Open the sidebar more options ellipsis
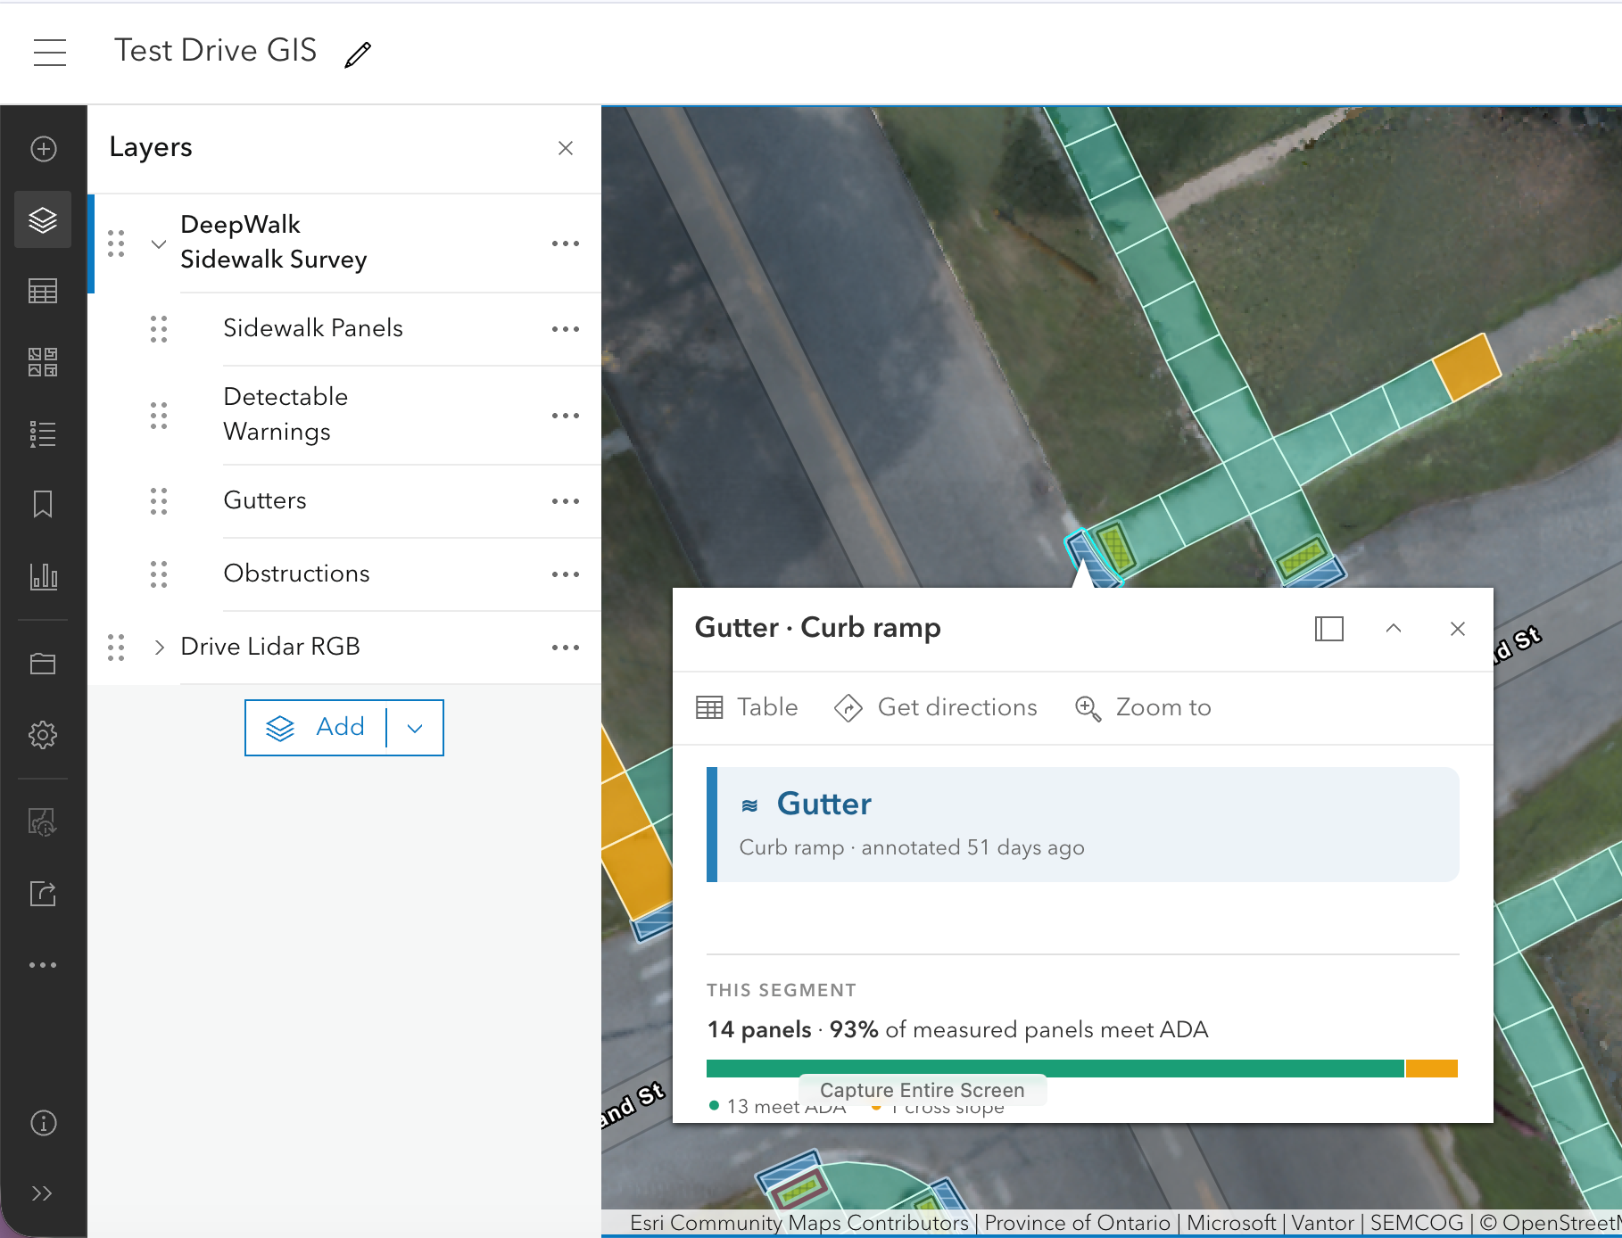 click(43, 965)
